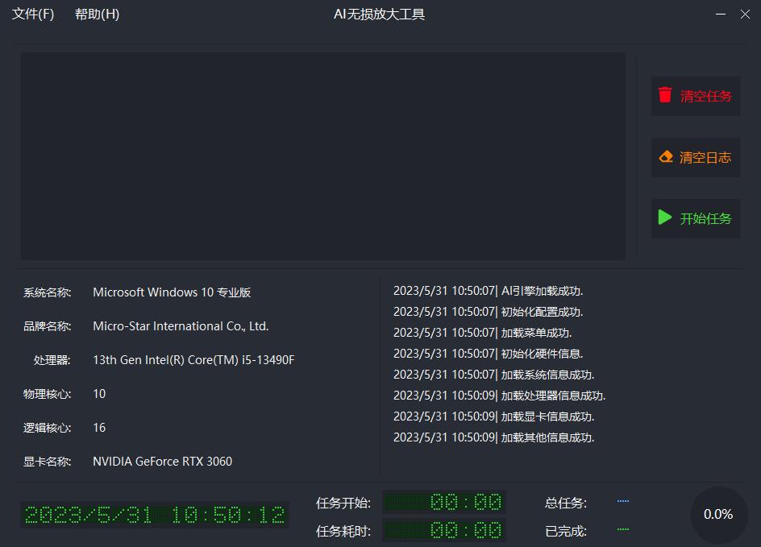Image resolution: width=761 pixels, height=547 pixels.
Task: Click the 任务耗时 timer display
Action: pos(444,530)
